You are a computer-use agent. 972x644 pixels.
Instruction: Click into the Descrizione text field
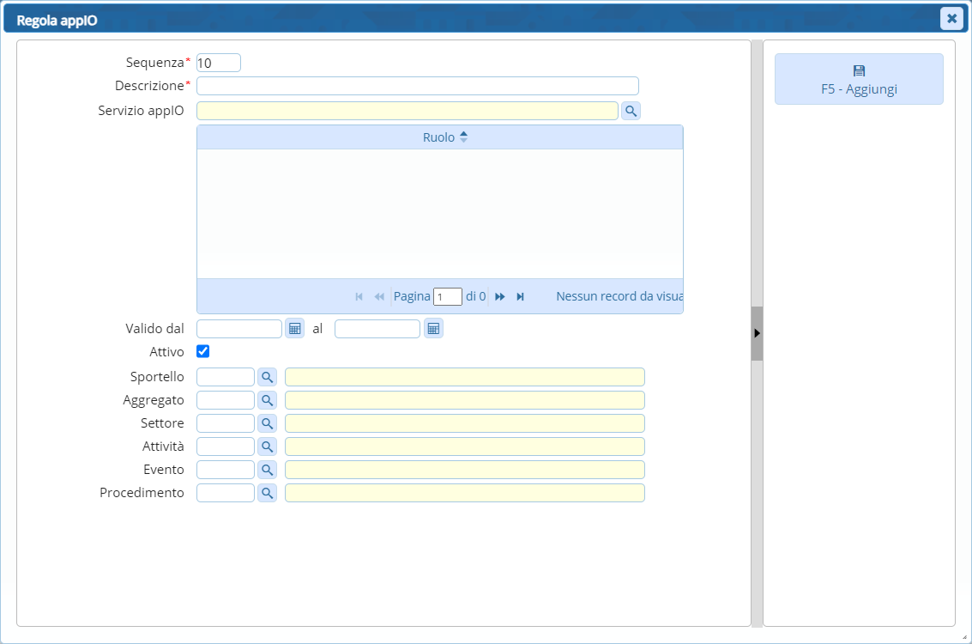(x=417, y=86)
